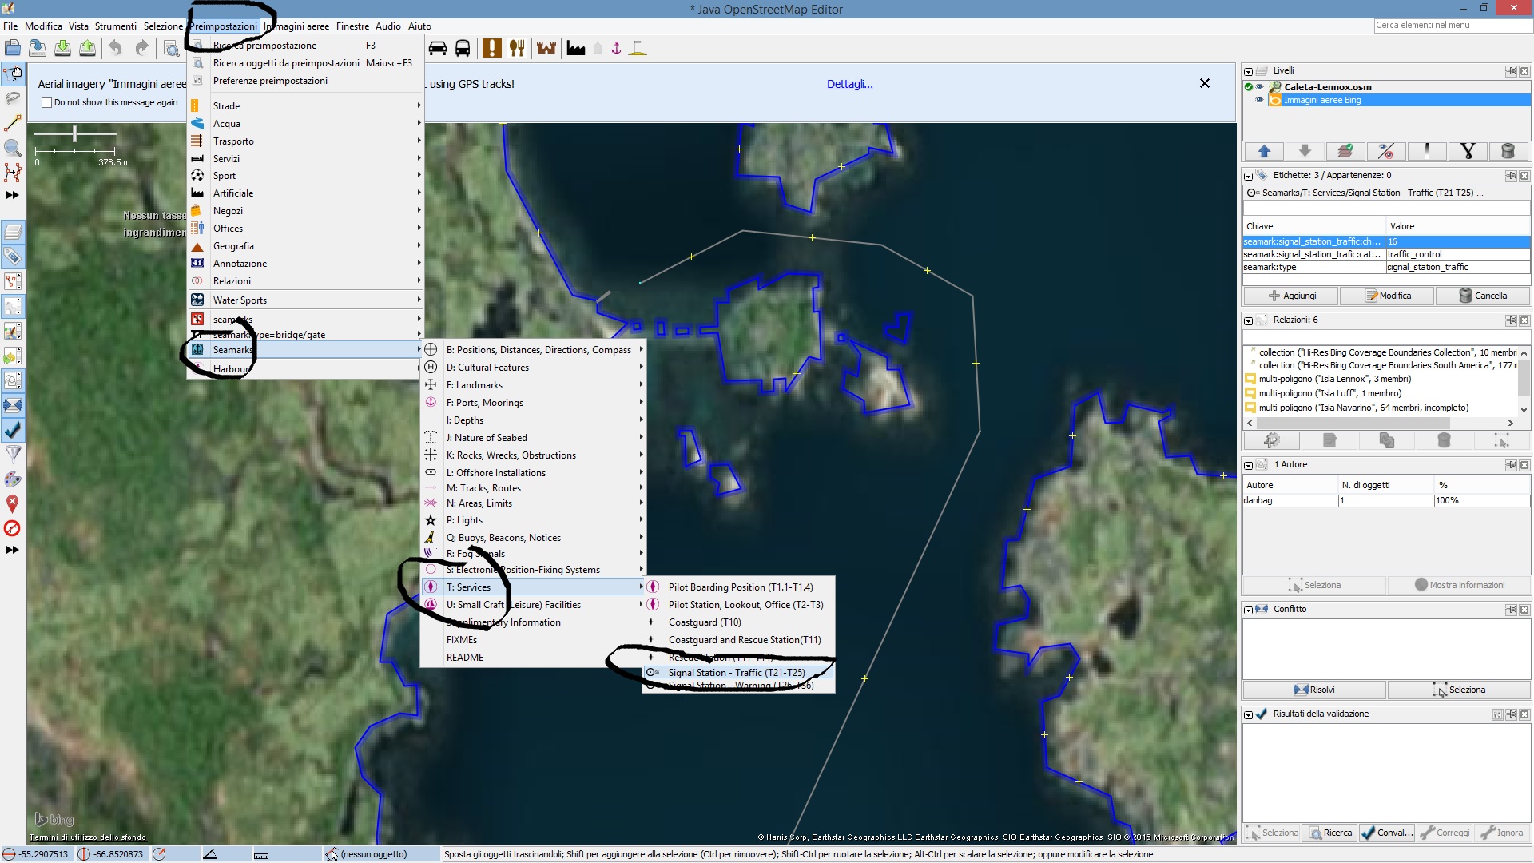This screenshot has width=1534, height=863.
Task: Collapse the Livelli panel
Action: pyautogui.click(x=1248, y=71)
